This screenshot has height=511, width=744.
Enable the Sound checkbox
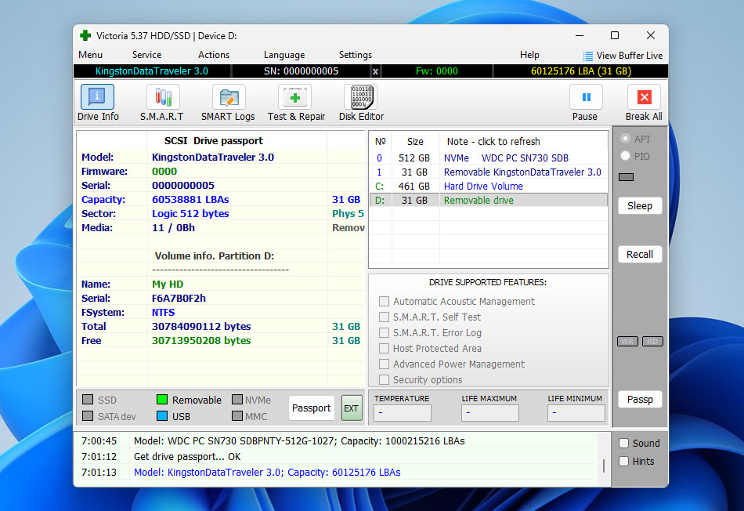pos(624,443)
